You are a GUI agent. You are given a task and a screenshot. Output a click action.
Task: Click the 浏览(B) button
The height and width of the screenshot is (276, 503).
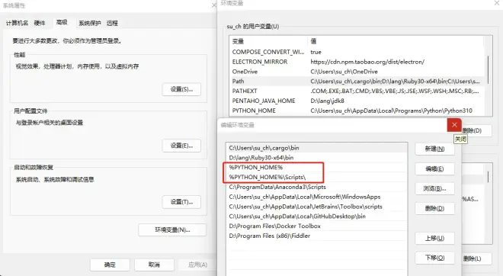tap(434, 189)
